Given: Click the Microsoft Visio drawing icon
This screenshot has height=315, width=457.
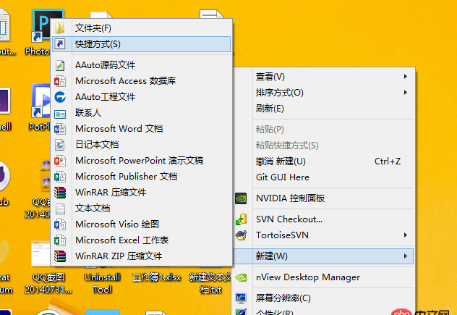Looking at the screenshot, I should tap(60, 224).
